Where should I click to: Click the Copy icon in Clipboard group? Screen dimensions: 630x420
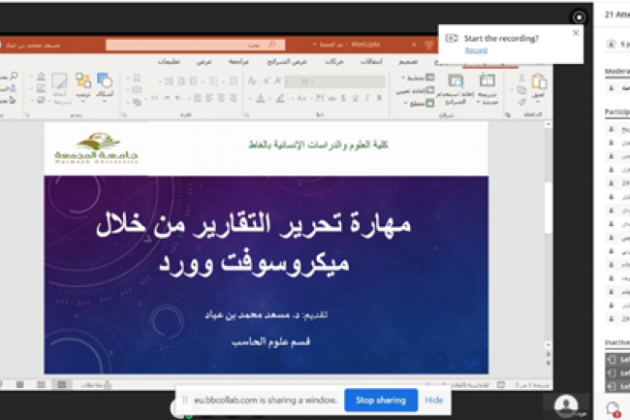point(521,90)
